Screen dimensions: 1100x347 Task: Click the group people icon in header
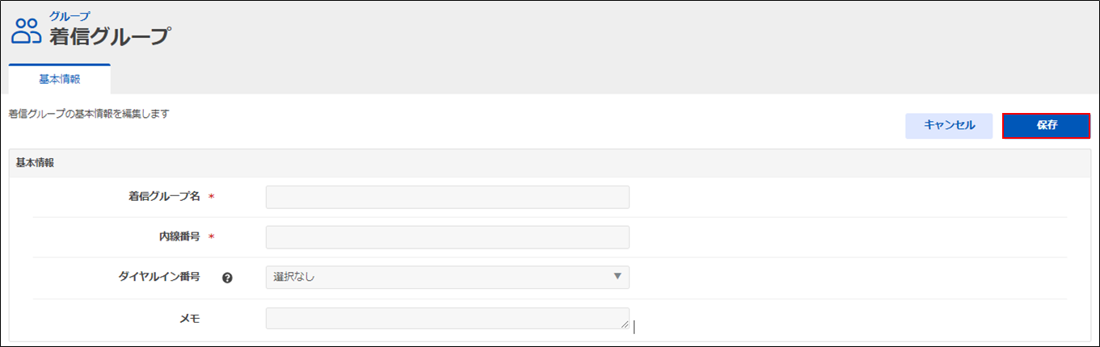point(26,31)
